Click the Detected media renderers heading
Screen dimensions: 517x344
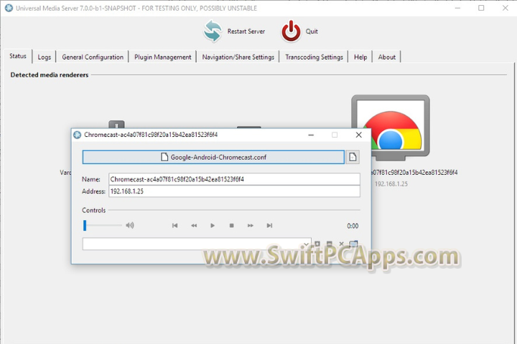(x=50, y=75)
